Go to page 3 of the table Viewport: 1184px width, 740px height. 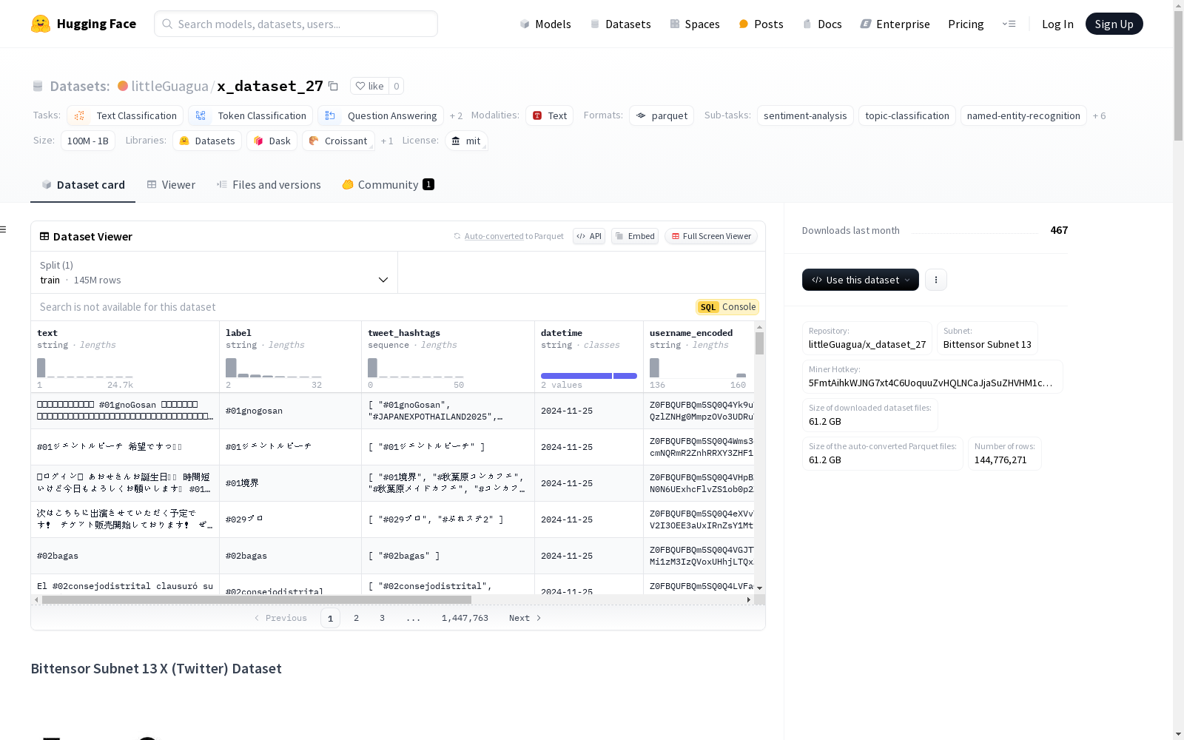coord(382,618)
